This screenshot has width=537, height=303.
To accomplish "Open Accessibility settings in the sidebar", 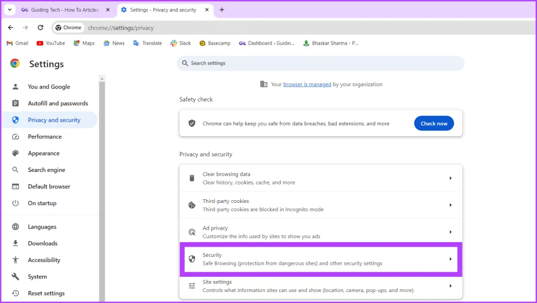I will [44, 260].
